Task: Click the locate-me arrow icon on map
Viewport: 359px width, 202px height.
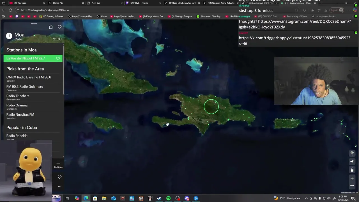Action: pyautogui.click(x=352, y=162)
